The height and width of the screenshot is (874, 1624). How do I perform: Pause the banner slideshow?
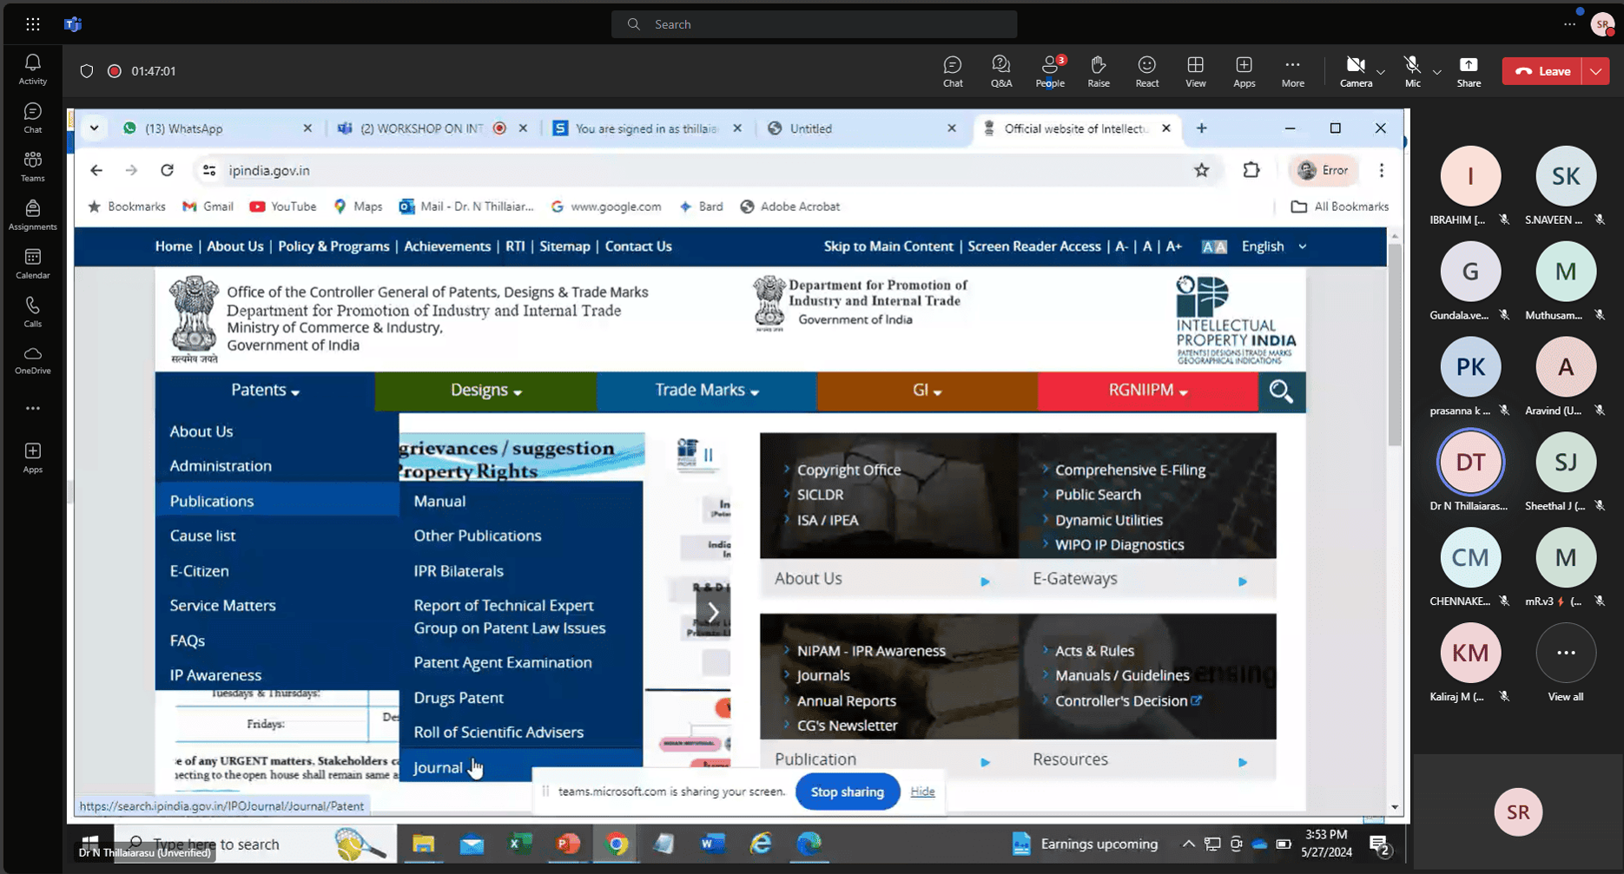click(708, 455)
